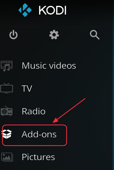Go to the TV section label
The image size is (114, 170).
[x=27, y=89]
